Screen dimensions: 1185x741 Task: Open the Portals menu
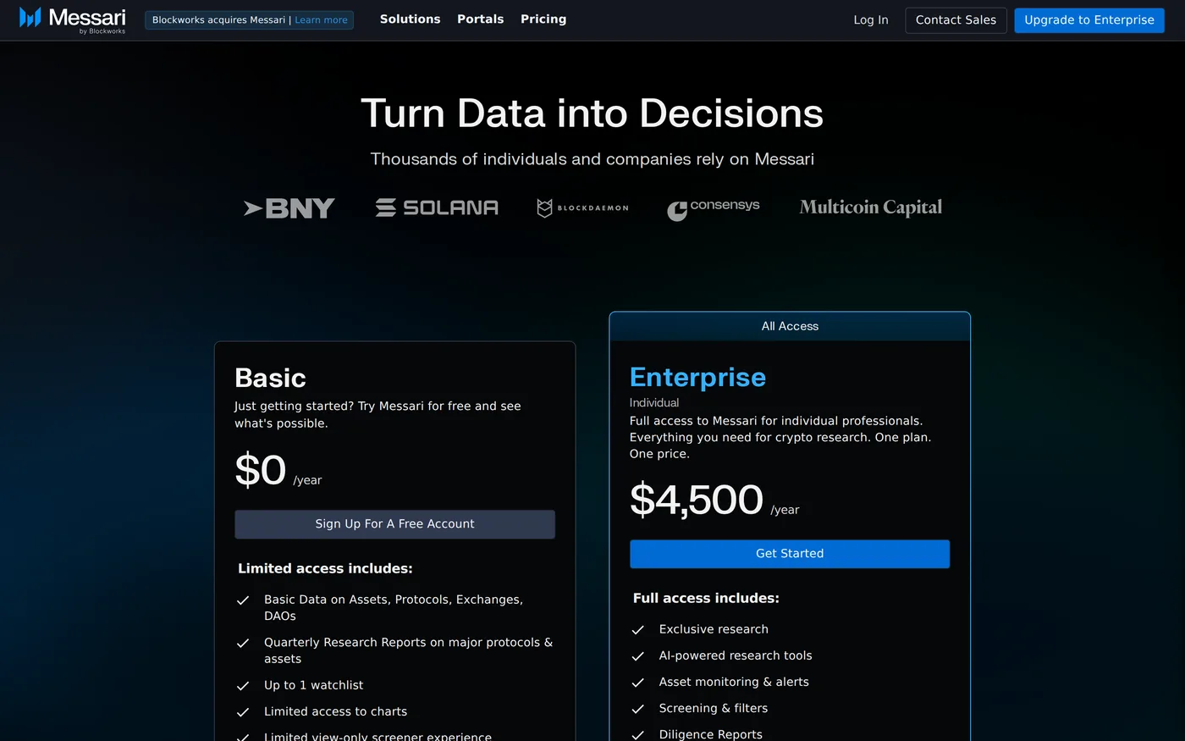(x=481, y=19)
